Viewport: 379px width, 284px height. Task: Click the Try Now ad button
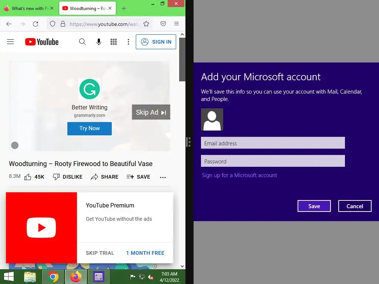[x=90, y=128]
